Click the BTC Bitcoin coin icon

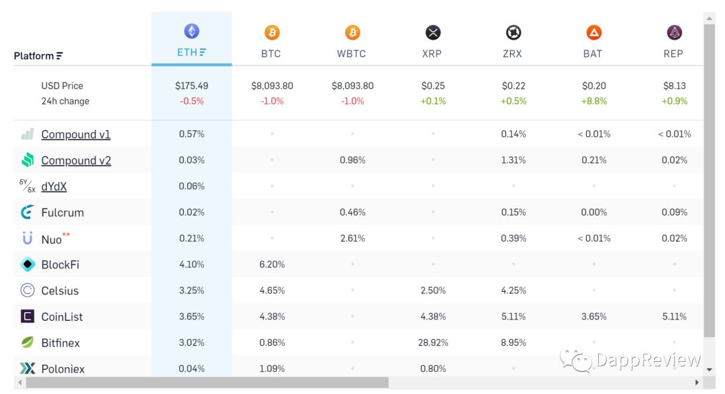click(x=272, y=33)
